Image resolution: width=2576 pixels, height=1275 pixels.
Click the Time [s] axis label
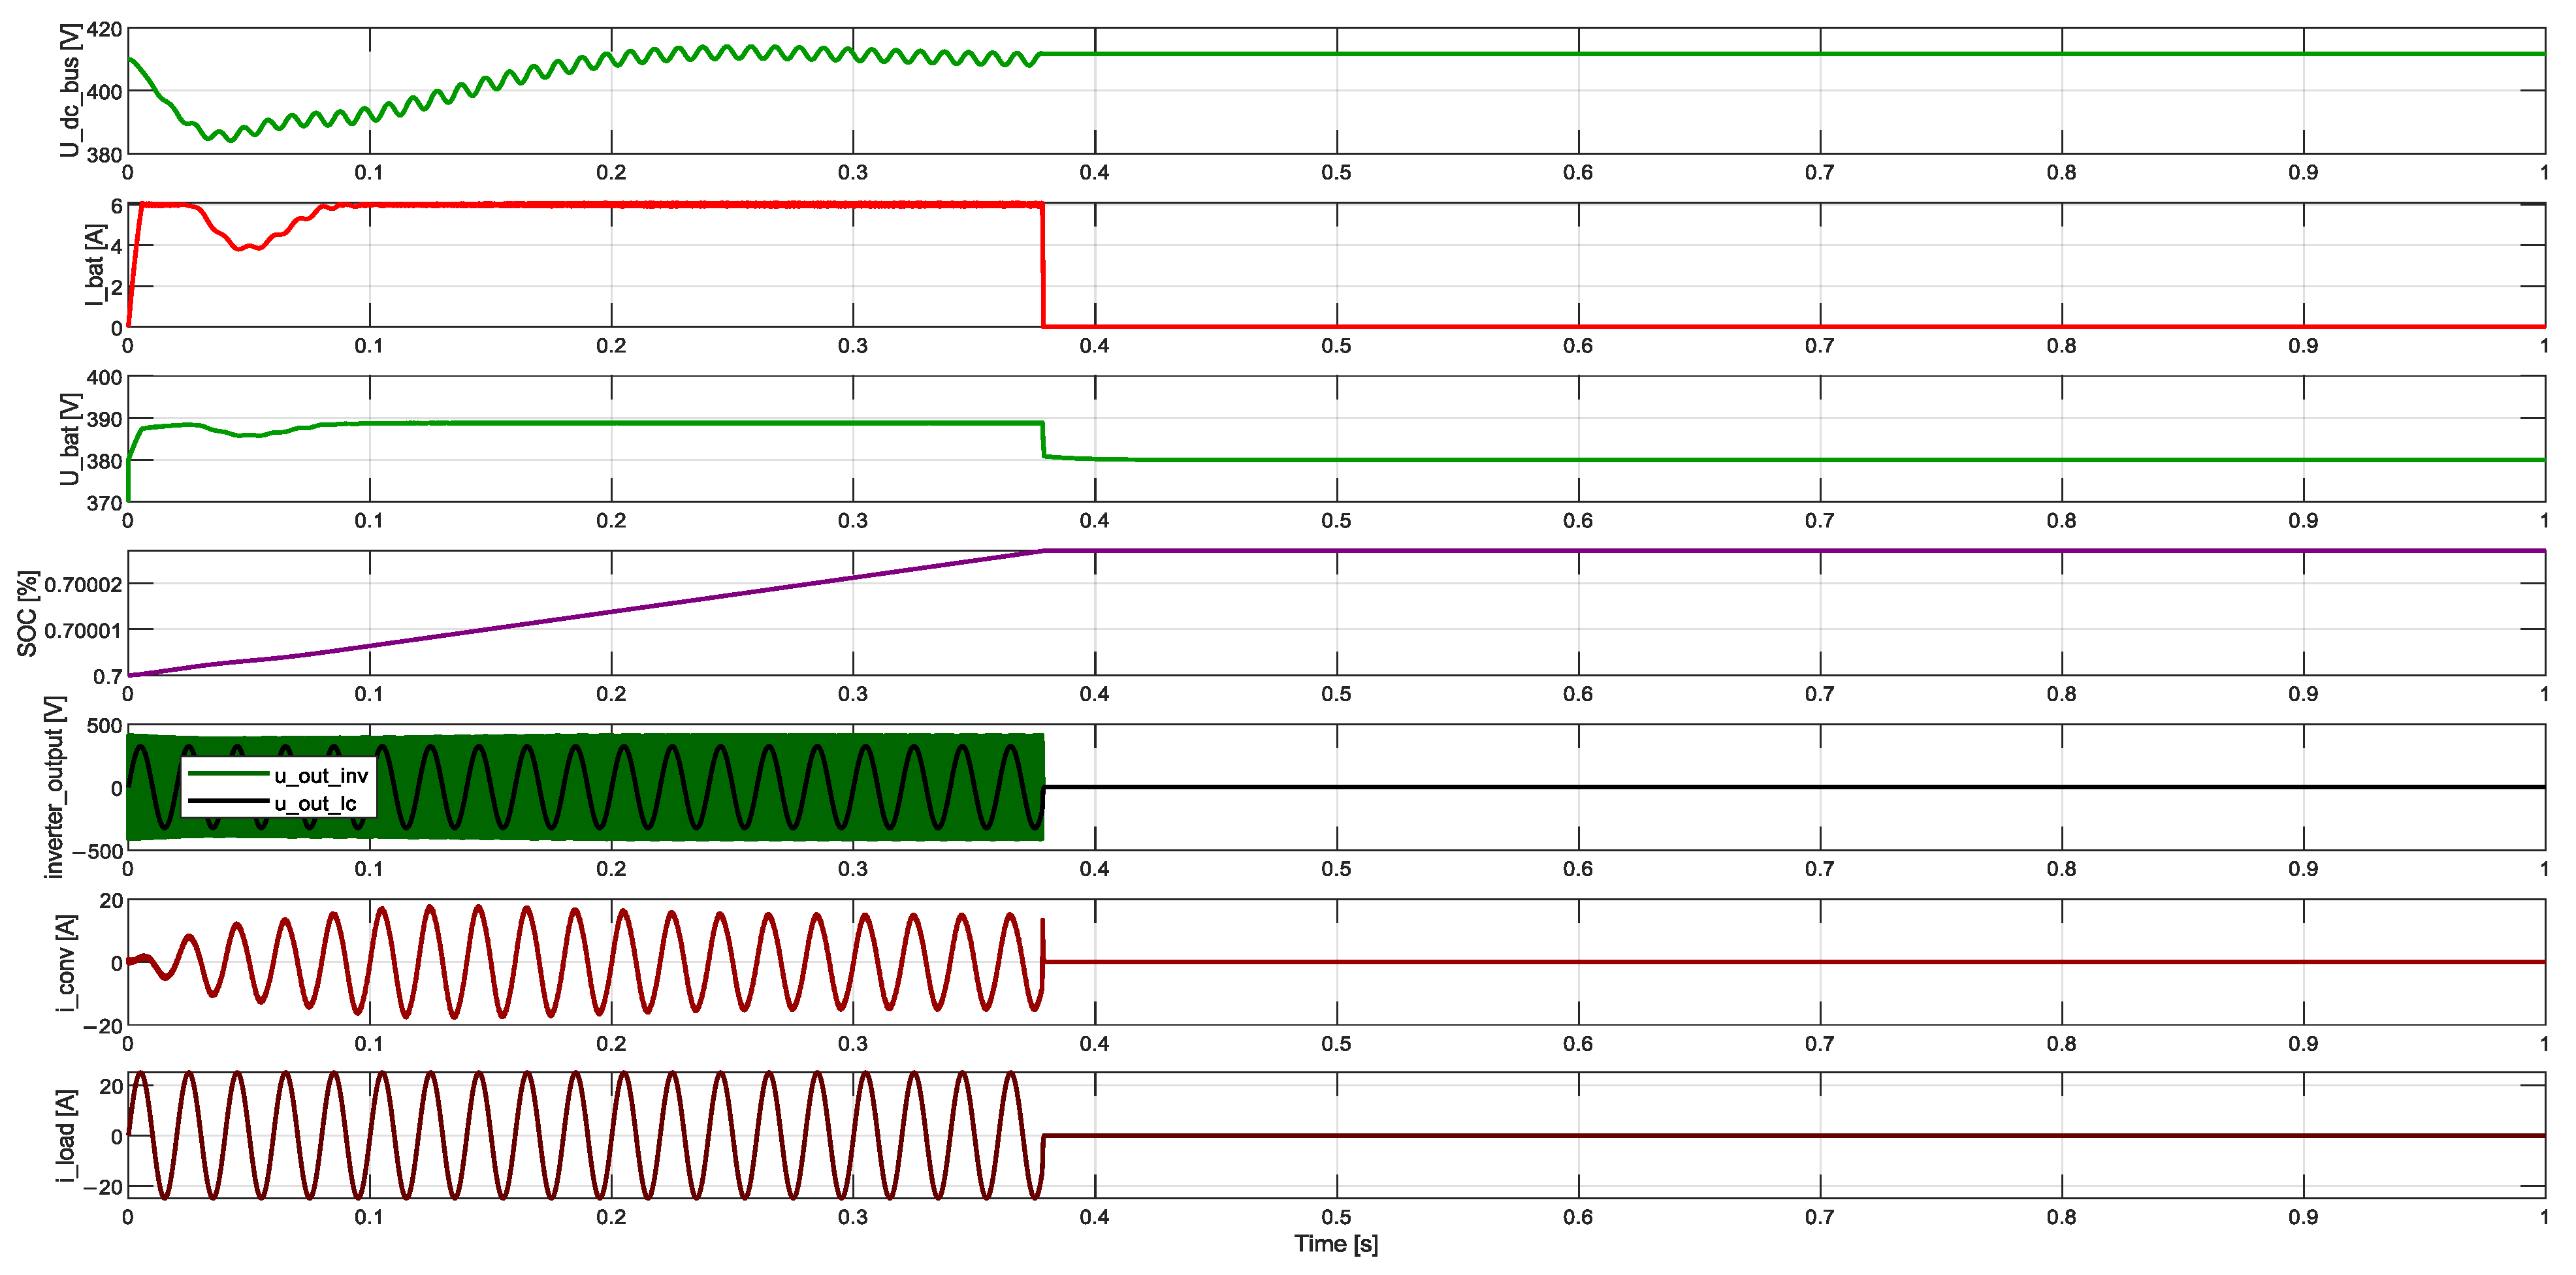[1335, 1244]
